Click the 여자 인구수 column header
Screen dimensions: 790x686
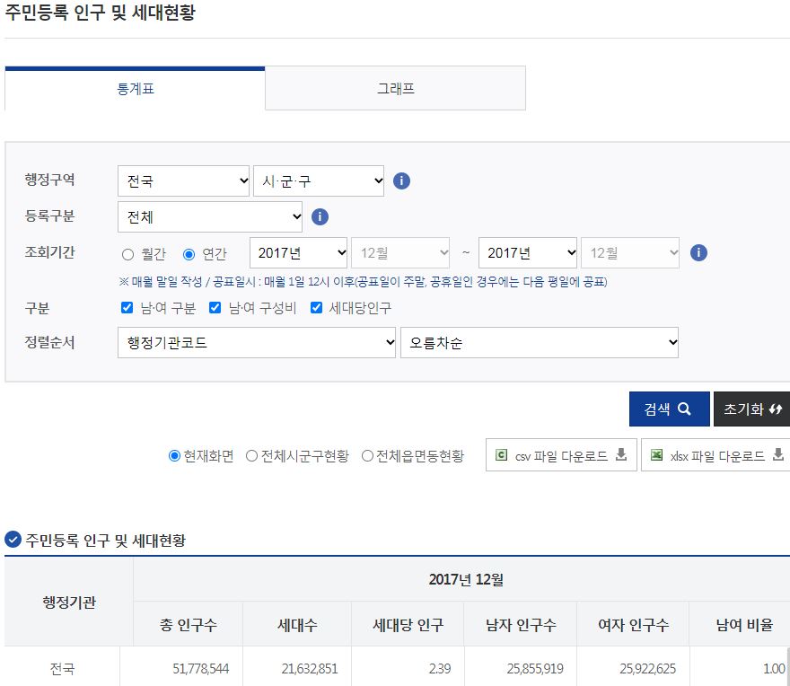coord(633,625)
